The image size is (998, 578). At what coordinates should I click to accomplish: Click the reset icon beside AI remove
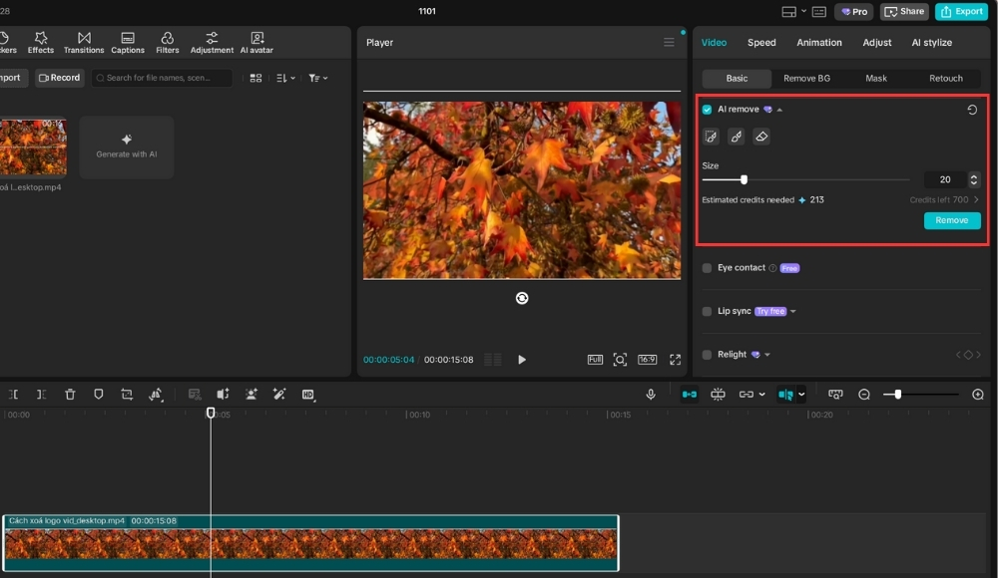point(972,109)
